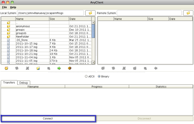
Task: Click the folder icon beside anonymous
Action: point(8,26)
